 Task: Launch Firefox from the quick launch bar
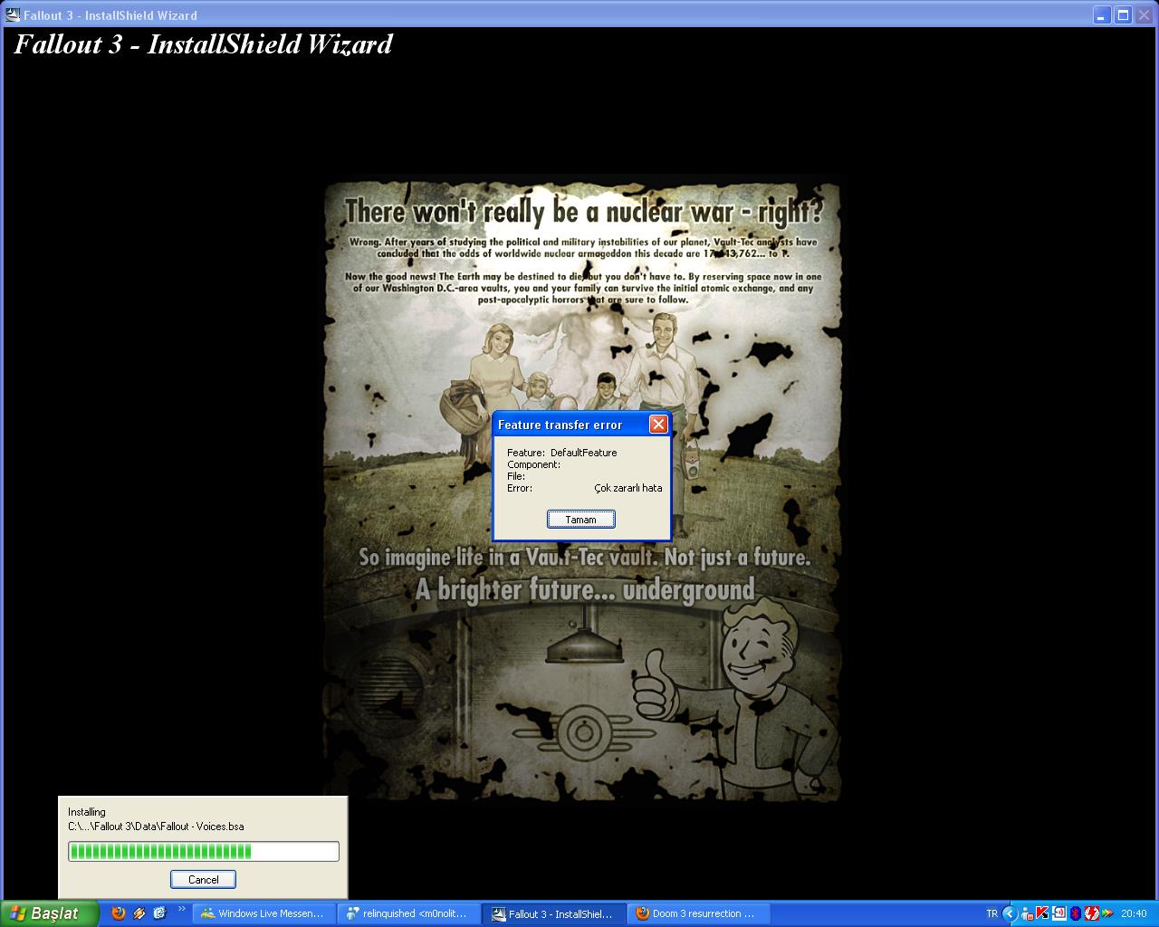119,913
